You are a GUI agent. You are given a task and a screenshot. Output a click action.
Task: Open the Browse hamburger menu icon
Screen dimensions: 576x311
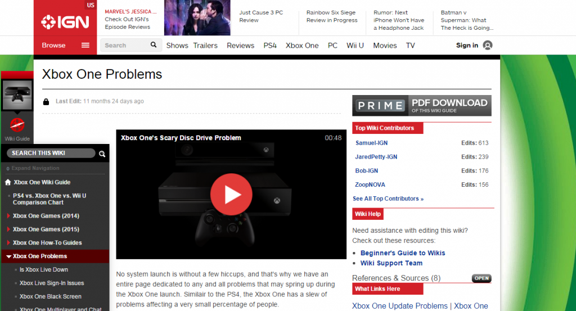coord(85,46)
